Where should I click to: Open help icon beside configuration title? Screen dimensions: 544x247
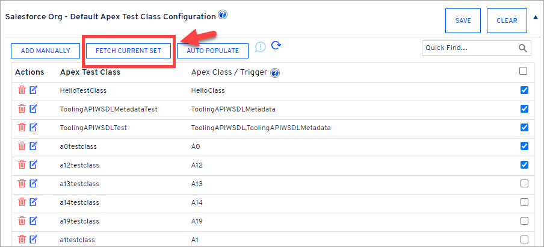(223, 15)
